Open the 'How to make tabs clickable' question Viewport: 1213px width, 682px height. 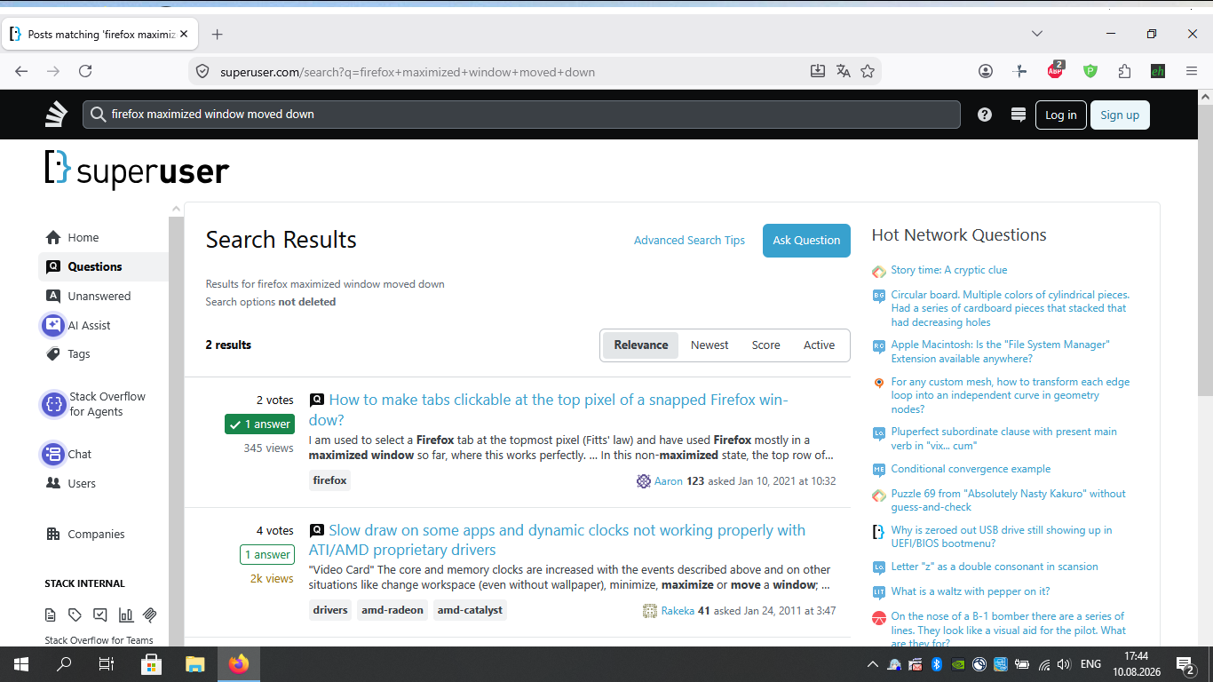(x=549, y=409)
